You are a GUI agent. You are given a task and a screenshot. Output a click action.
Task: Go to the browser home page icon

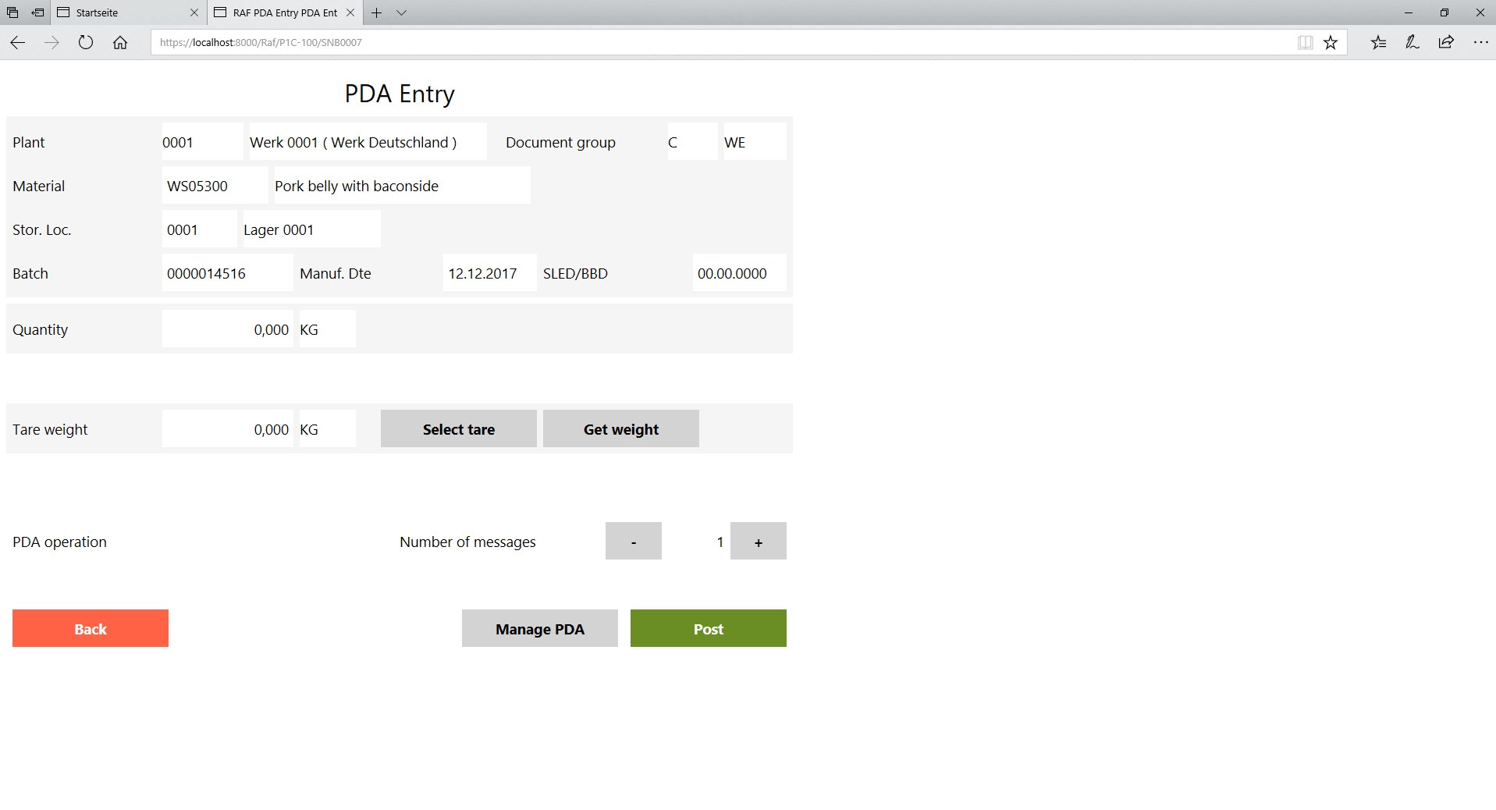(x=120, y=43)
